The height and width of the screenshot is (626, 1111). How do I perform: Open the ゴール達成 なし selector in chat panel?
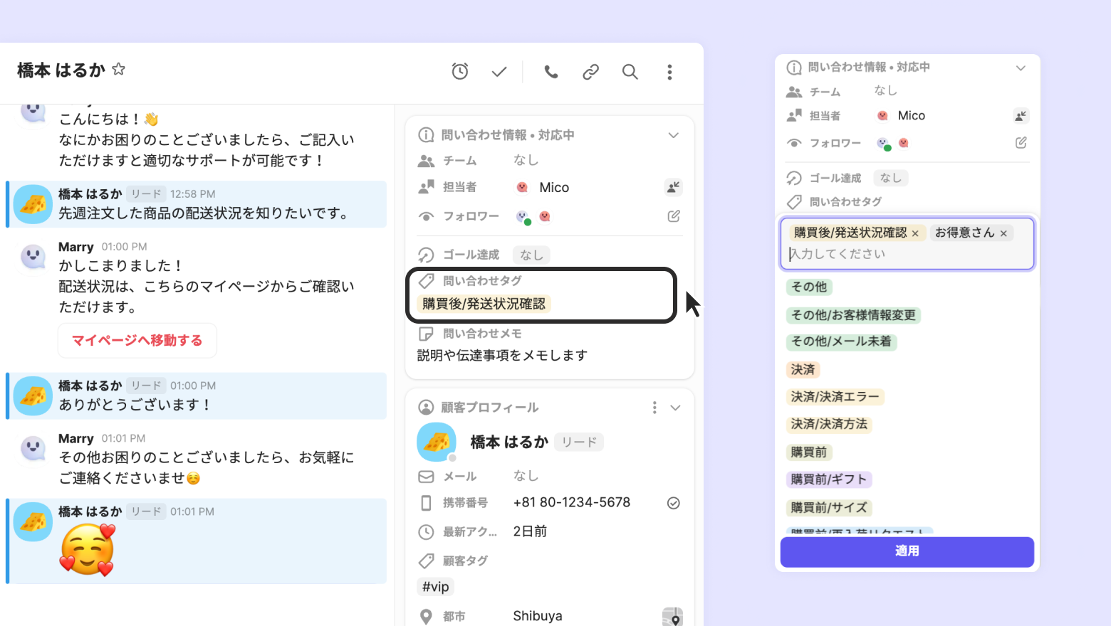tap(531, 255)
